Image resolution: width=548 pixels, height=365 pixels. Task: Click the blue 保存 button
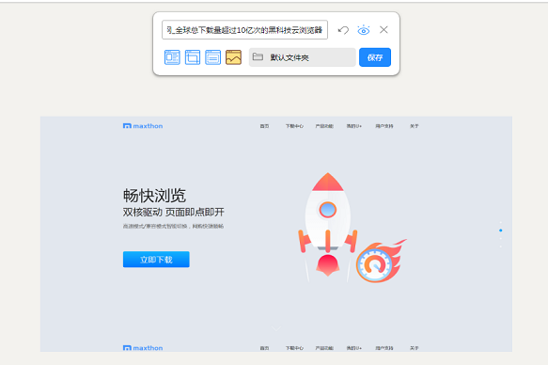[x=375, y=57]
